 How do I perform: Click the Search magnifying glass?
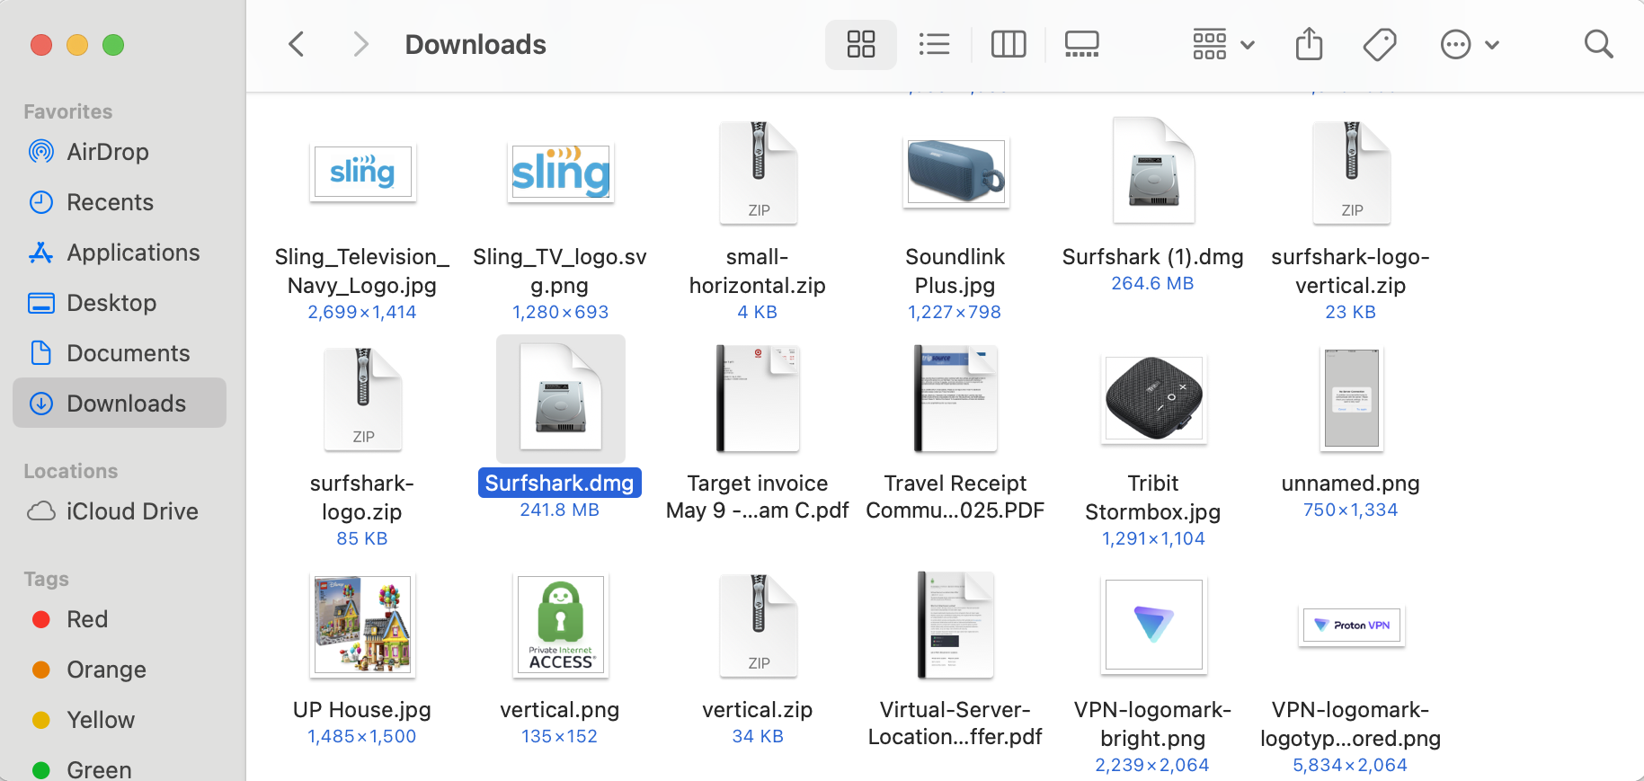1598,44
